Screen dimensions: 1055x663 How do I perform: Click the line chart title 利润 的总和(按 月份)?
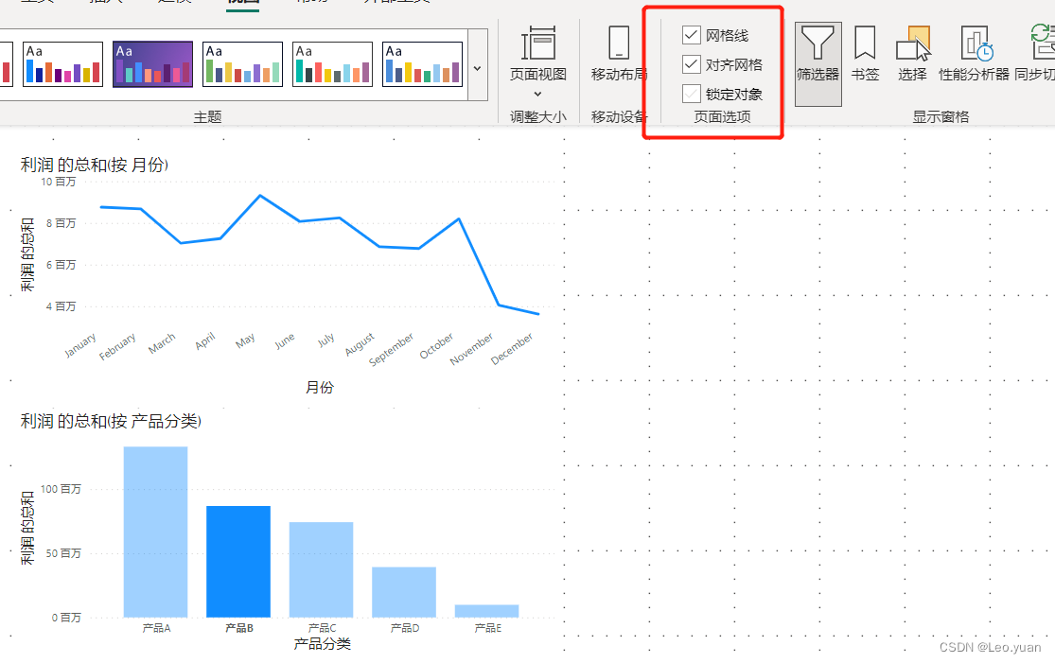click(x=95, y=165)
